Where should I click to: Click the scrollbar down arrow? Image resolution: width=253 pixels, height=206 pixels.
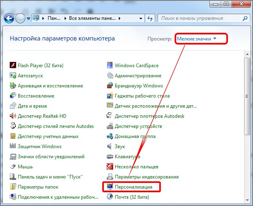[x=247, y=200]
